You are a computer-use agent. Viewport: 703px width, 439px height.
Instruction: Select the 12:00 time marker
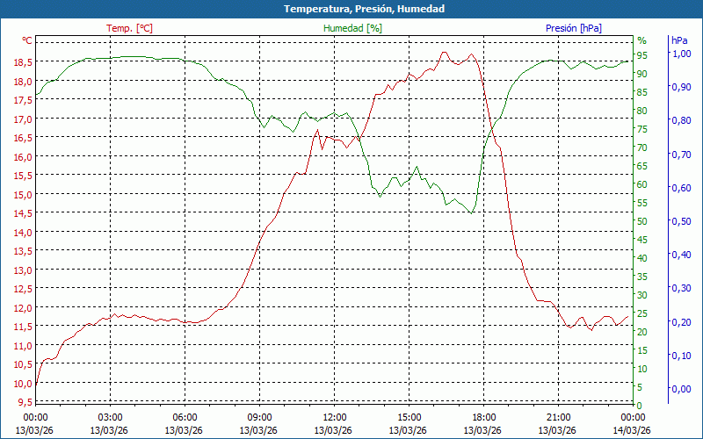334,417
